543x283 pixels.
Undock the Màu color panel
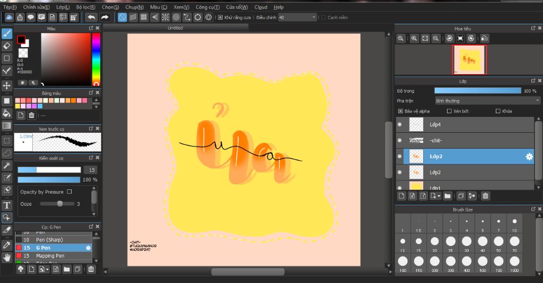click(x=91, y=29)
